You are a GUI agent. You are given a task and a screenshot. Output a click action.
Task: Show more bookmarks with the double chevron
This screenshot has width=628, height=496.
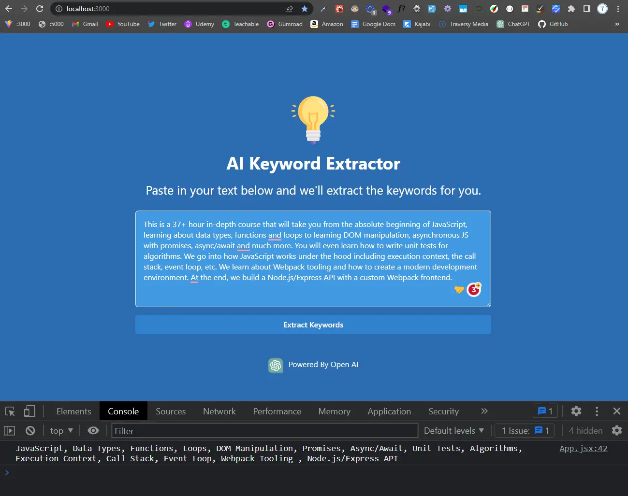coord(617,24)
